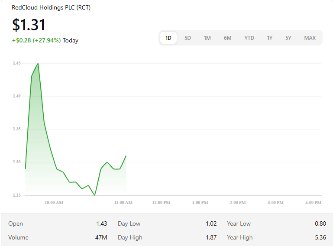Click the 10:00 AM axis label
This screenshot has height=246, width=333.
54,202
